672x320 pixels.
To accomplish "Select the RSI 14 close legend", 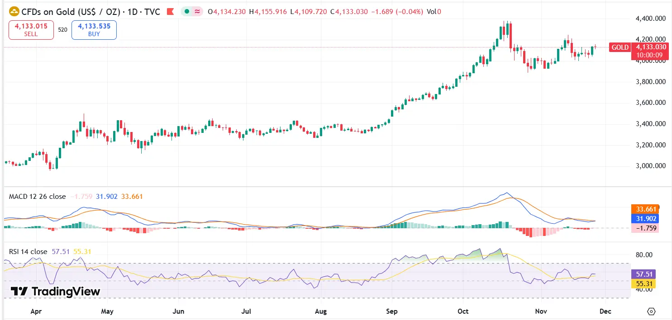I will tap(29, 252).
